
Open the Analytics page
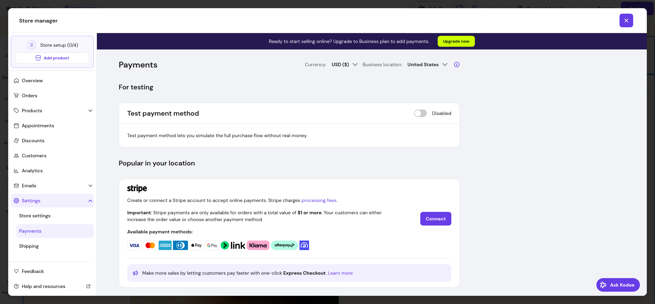click(x=52, y=171)
